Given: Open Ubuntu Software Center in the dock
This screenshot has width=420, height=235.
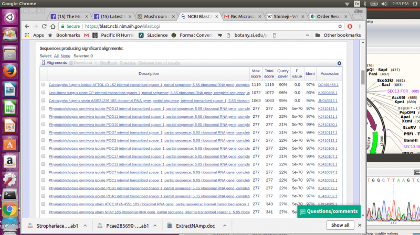Looking at the screenshot, I should [x=10, y=144].
